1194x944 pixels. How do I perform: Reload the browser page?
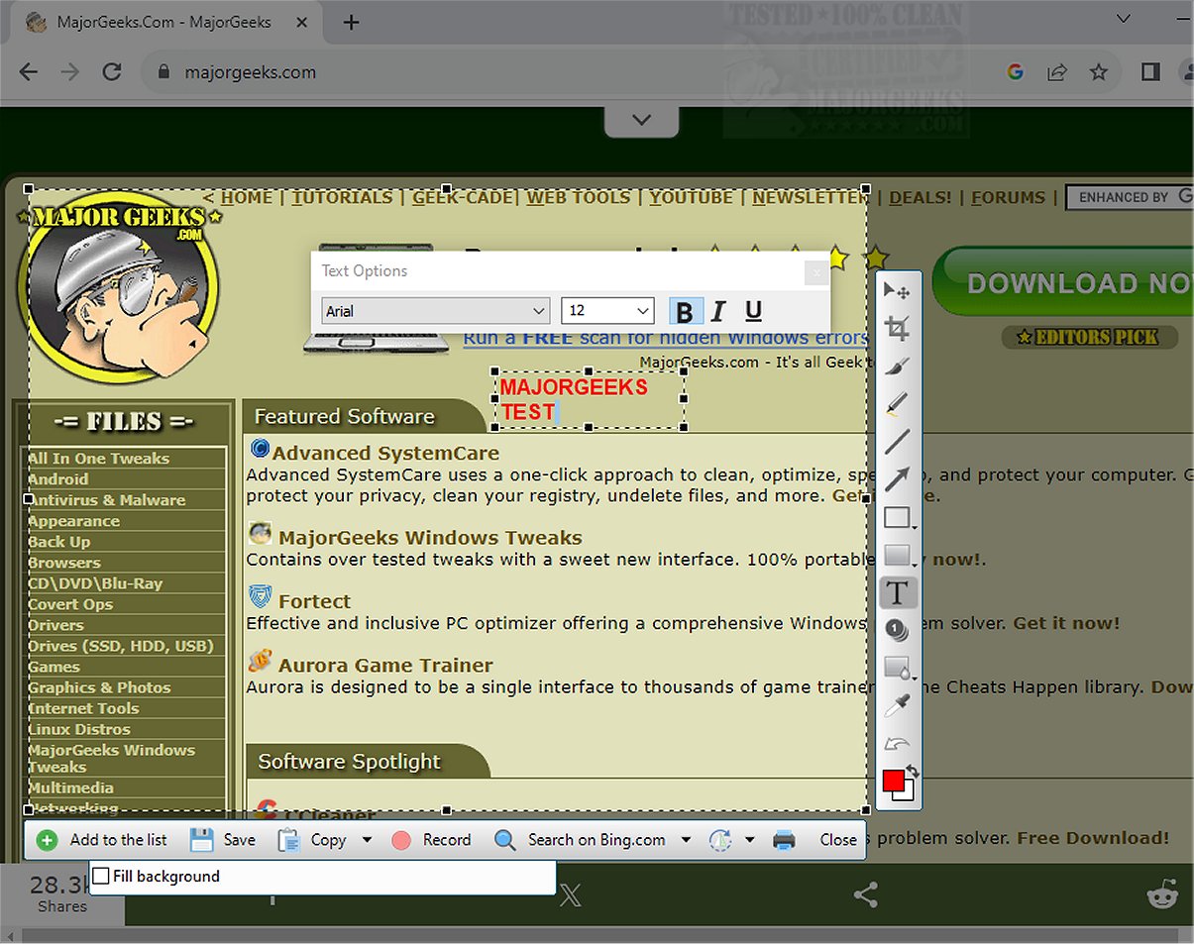point(112,71)
